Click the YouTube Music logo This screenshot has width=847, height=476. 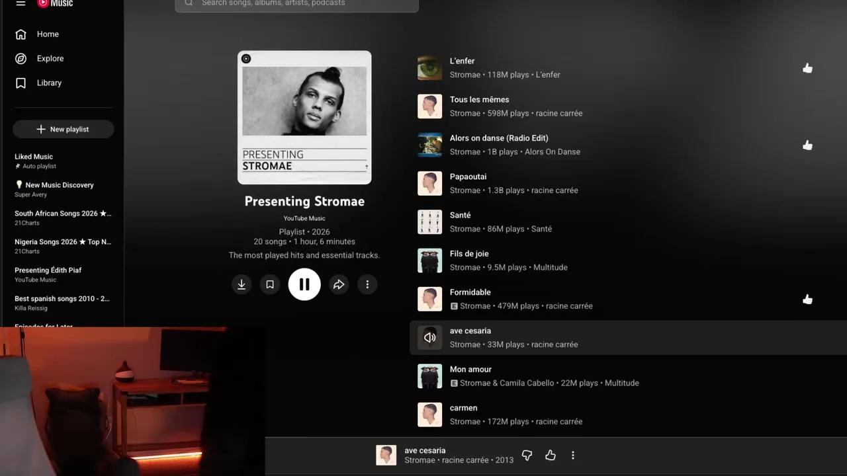point(55,3)
